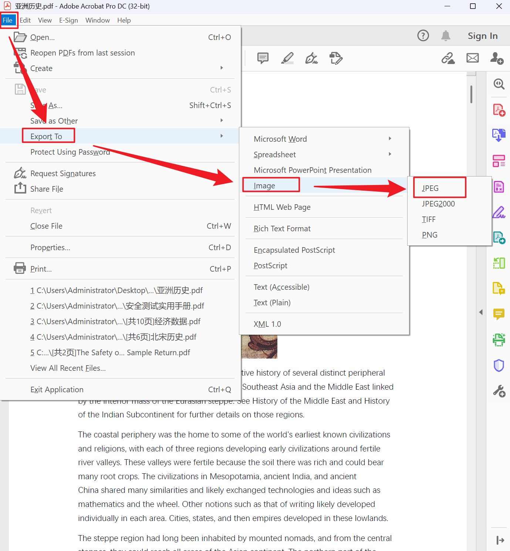Open the Help menu
The width and height of the screenshot is (510, 551).
124,20
